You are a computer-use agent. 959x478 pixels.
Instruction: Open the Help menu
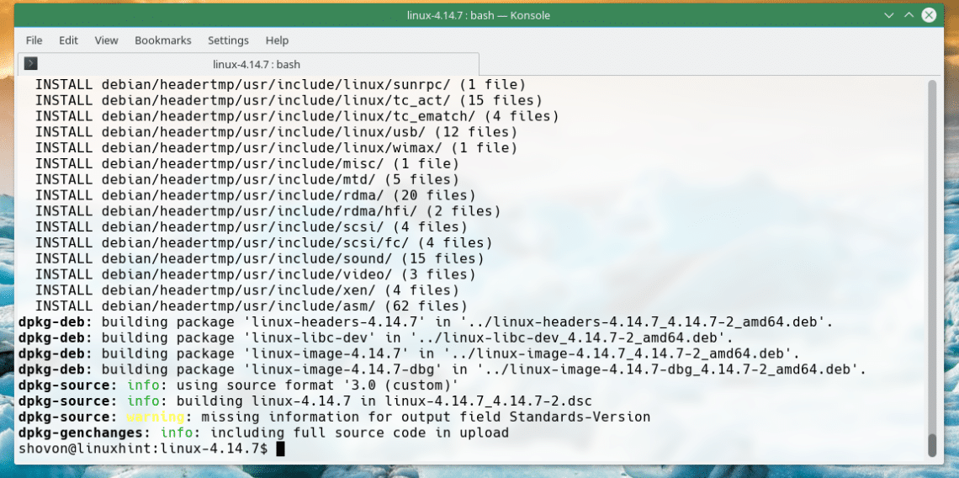[x=277, y=40]
